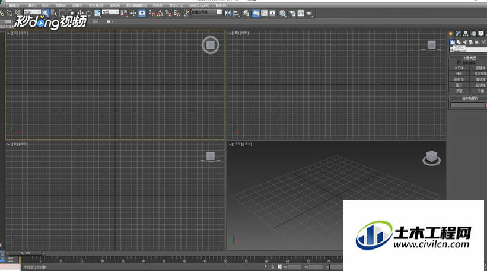Select the Bind to Space Warp tool
Image resolution: width=487 pixels, height=271 pixels.
click(x=18, y=13)
